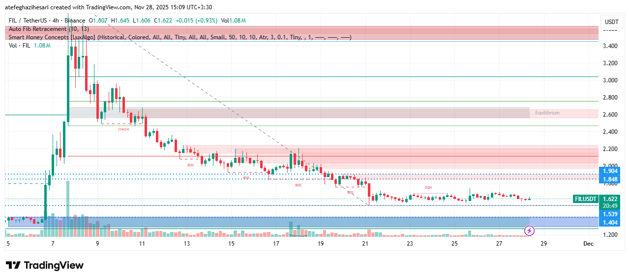Select the 1.904 blue price label
Image resolution: width=630 pixels, height=280 pixels.
tap(611, 171)
